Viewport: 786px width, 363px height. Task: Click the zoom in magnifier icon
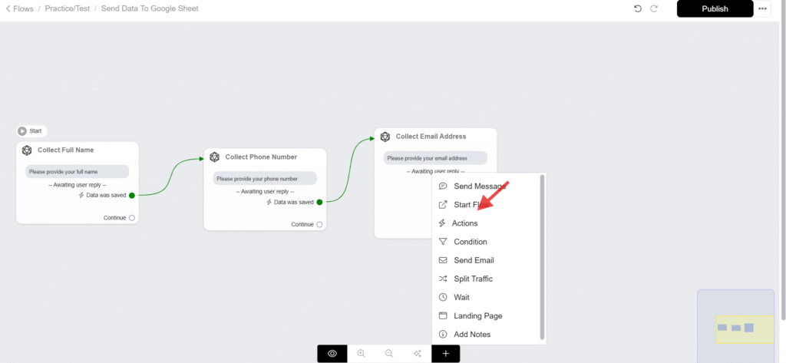point(361,354)
